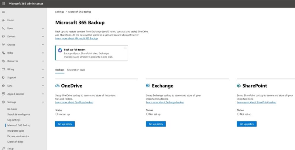Click Set up policy for SharePoint

247,124
